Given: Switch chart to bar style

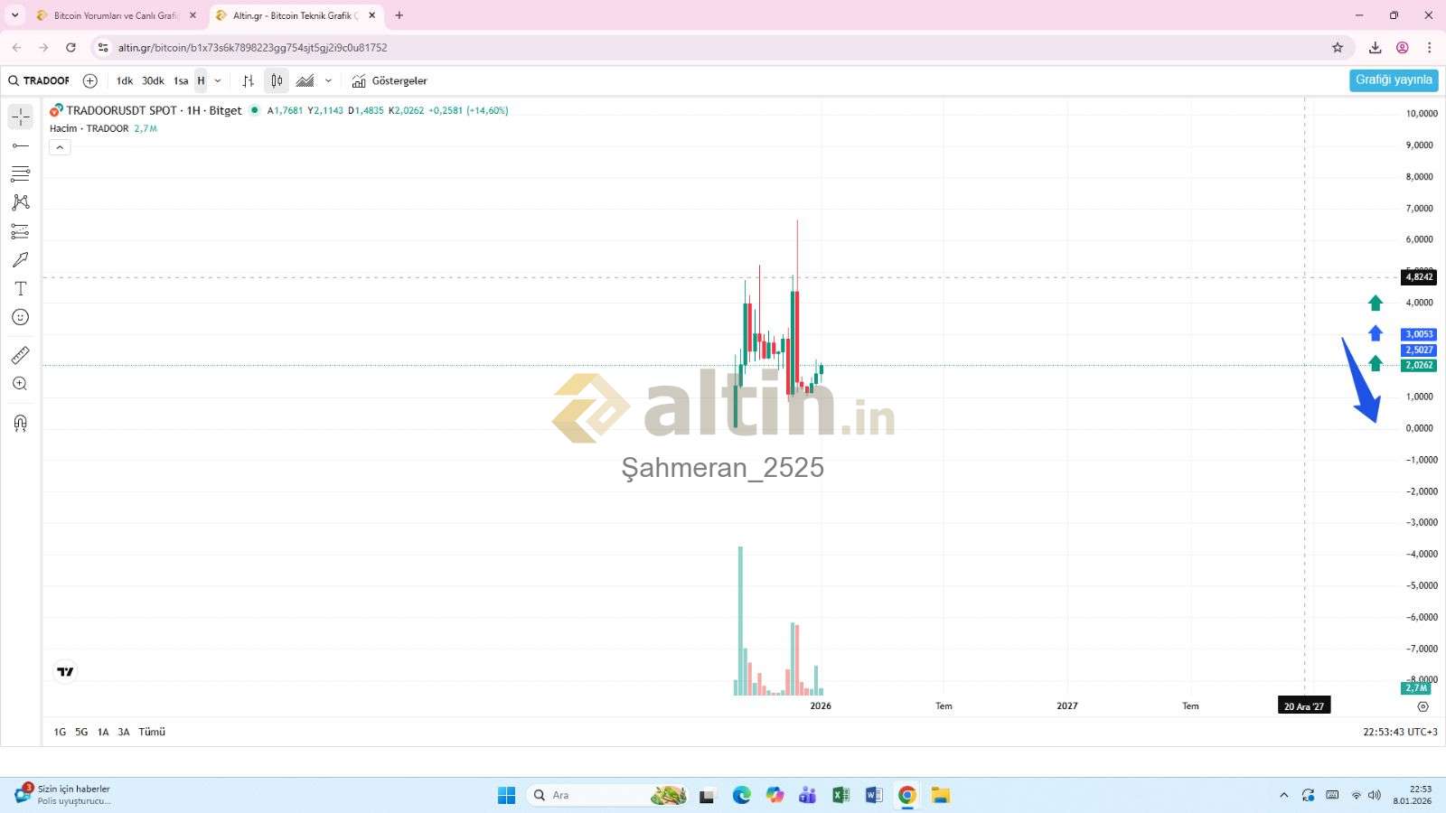Looking at the screenshot, I should tap(248, 81).
